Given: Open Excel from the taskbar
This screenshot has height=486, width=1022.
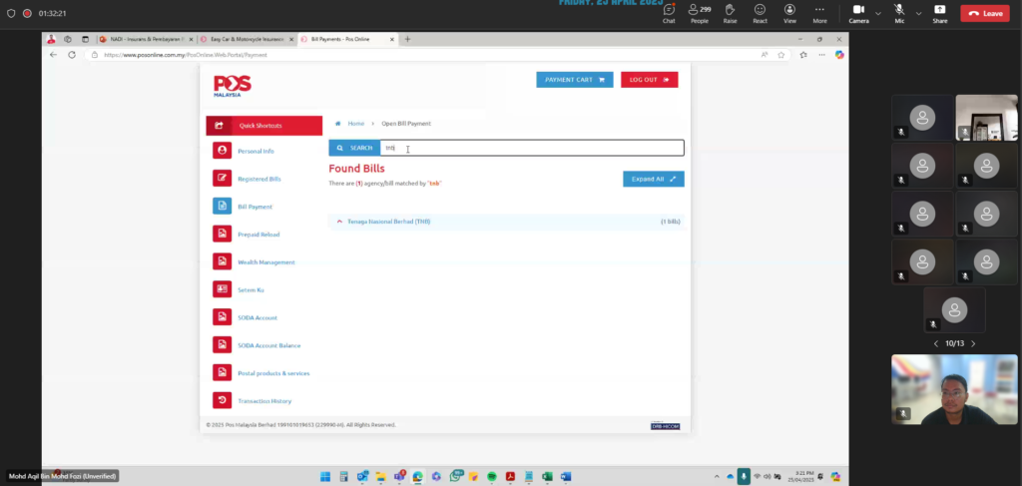Looking at the screenshot, I should click(548, 477).
